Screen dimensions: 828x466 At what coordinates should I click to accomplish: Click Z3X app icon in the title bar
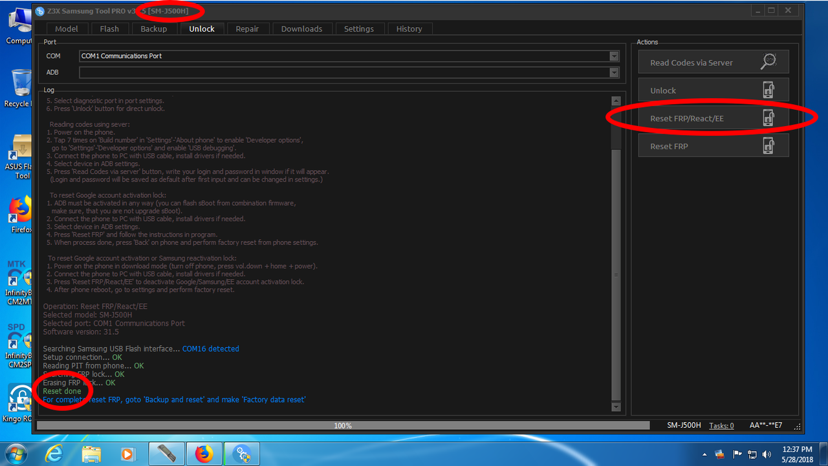(x=39, y=10)
